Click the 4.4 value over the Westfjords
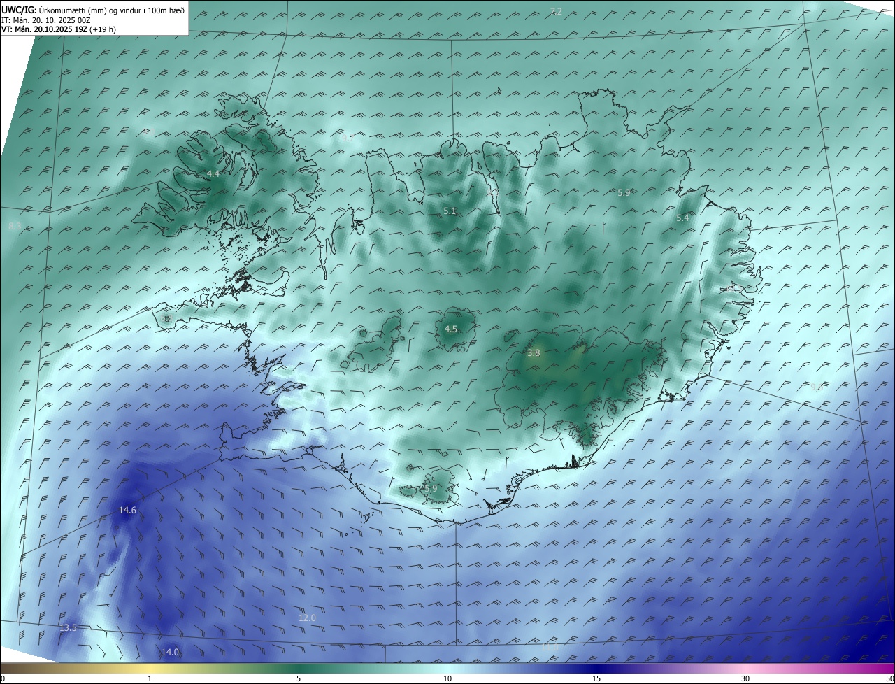The width and height of the screenshot is (895, 684). click(x=213, y=173)
